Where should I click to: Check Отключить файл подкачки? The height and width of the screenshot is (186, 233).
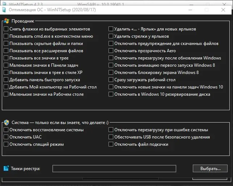pos(111,144)
